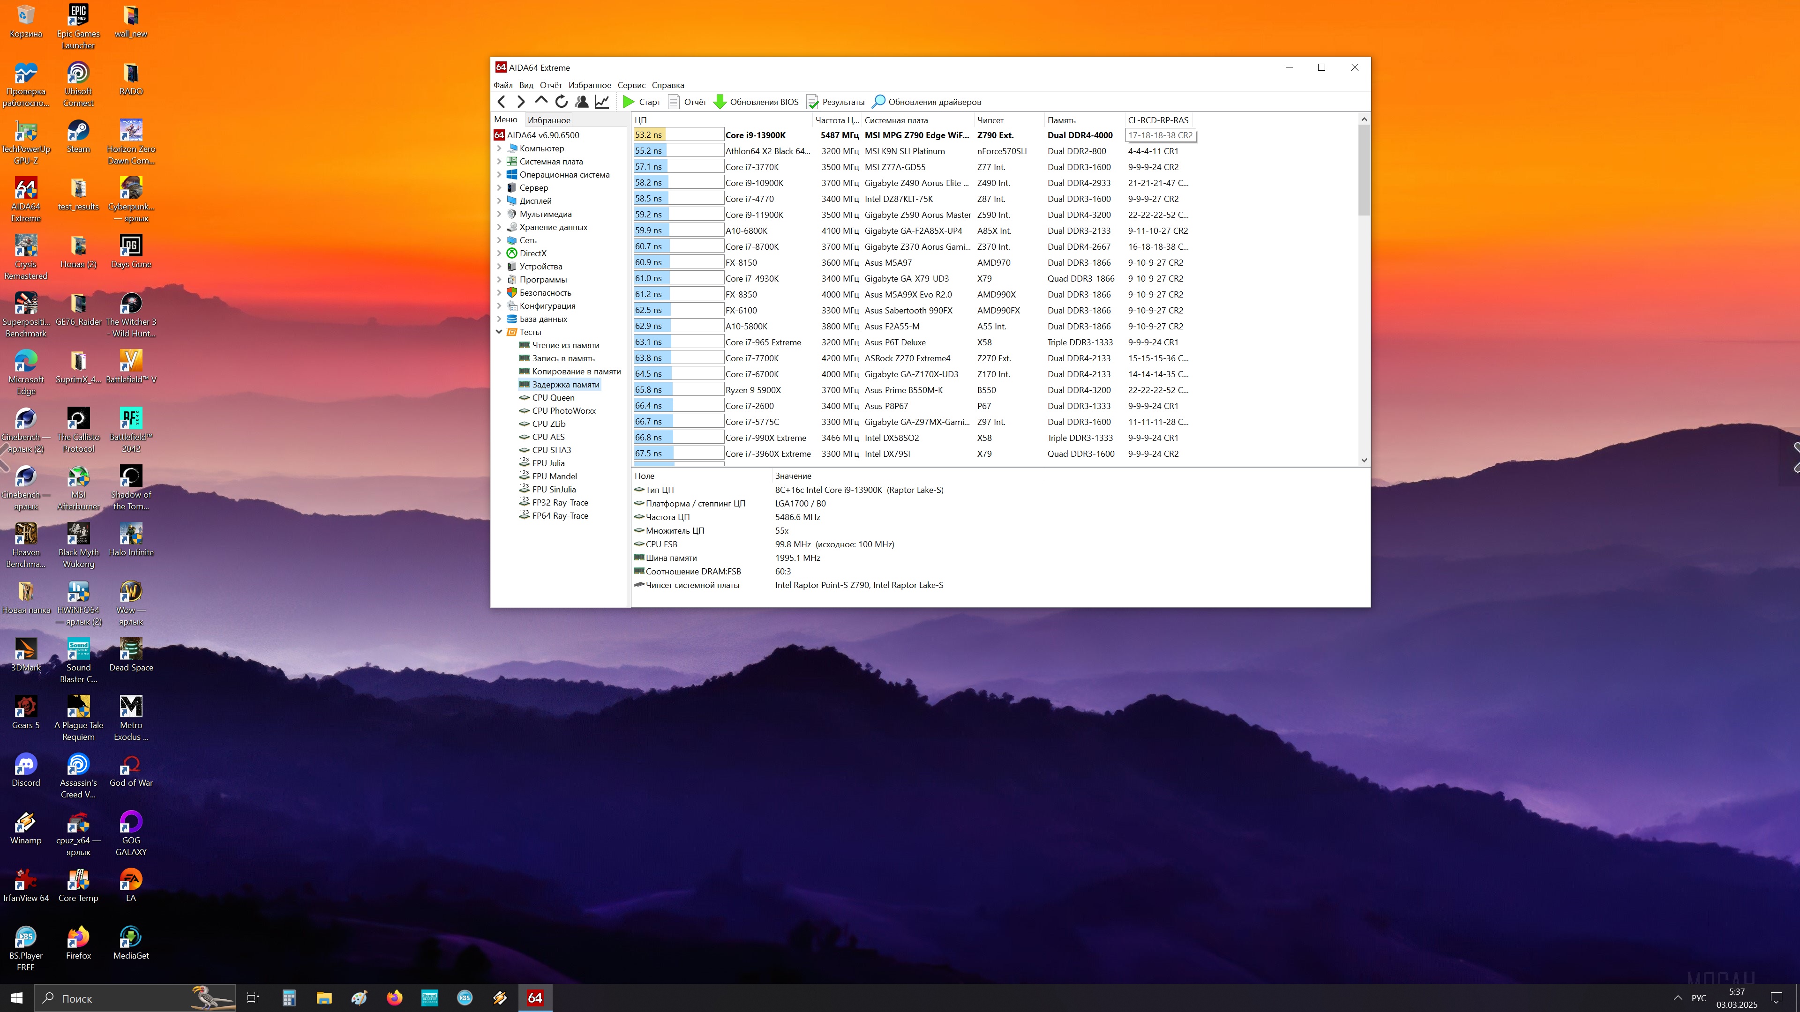Expand the Системная плата tree node
This screenshot has height=1012, width=1800.
[x=499, y=161]
